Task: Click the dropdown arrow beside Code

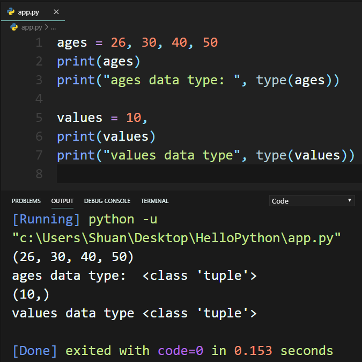Action: (350, 200)
